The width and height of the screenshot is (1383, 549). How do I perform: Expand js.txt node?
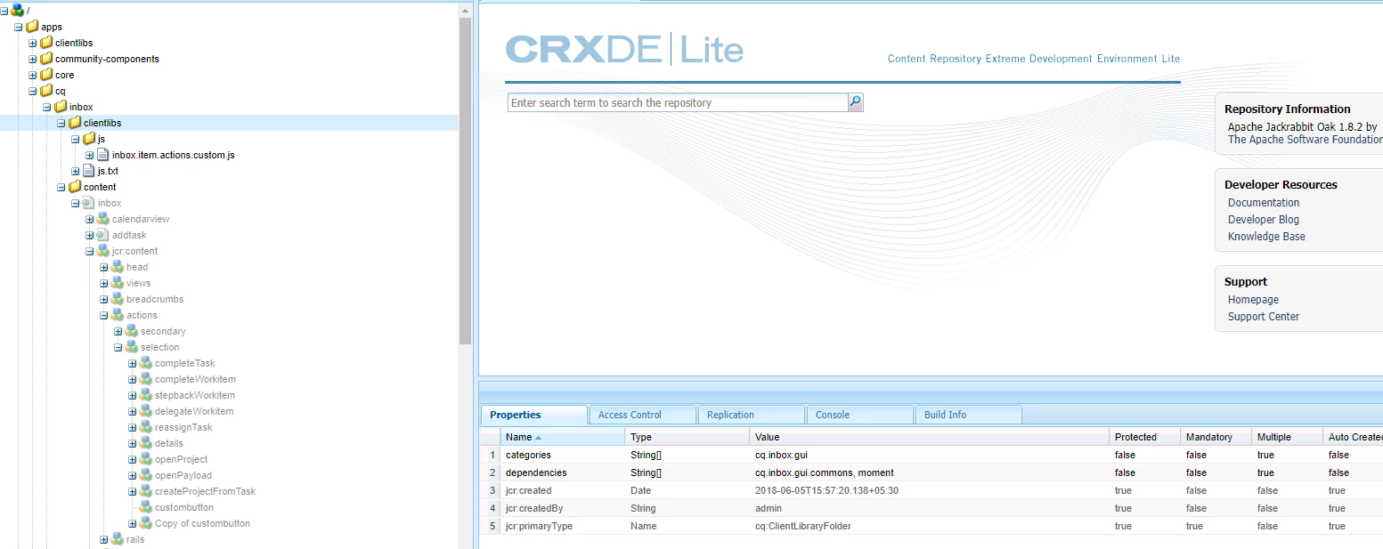click(x=76, y=171)
